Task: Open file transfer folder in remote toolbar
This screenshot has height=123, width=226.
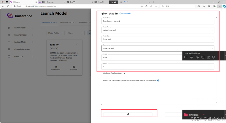Action: click(208, 57)
